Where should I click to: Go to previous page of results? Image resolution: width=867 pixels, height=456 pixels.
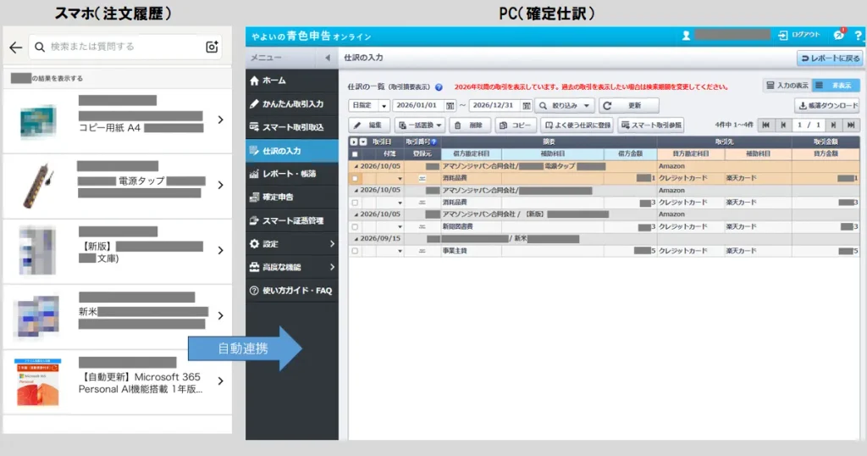click(x=783, y=125)
